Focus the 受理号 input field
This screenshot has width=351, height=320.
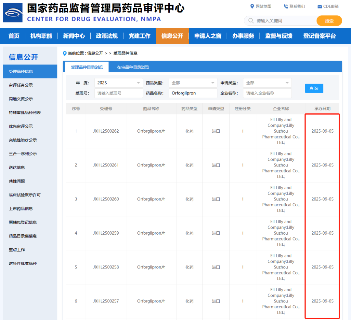118,93
